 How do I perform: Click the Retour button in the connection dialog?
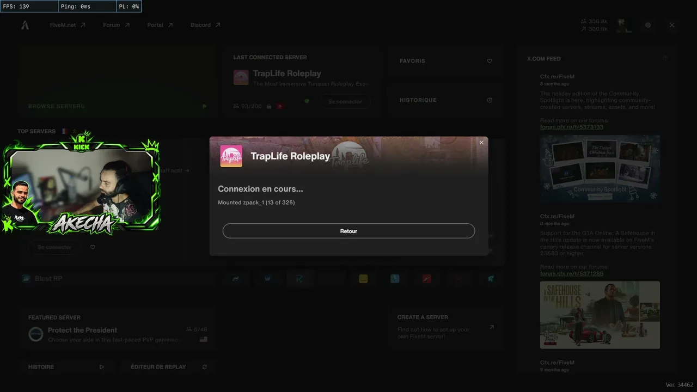(x=348, y=231)
